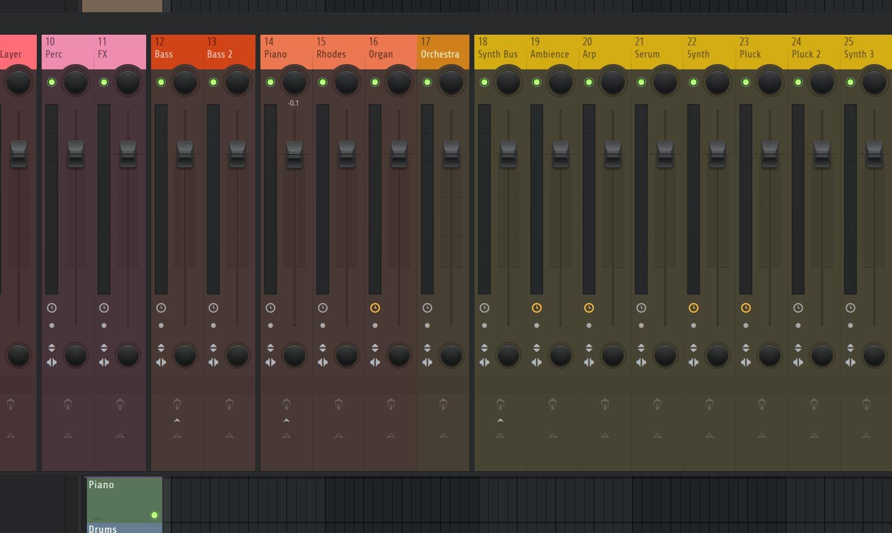The image size is (892, 533).
Task: Click FX slot icon under Ambience track
Action: [x=553, y=404]
